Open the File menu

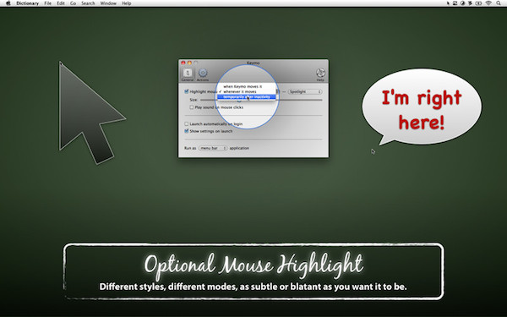47,3
